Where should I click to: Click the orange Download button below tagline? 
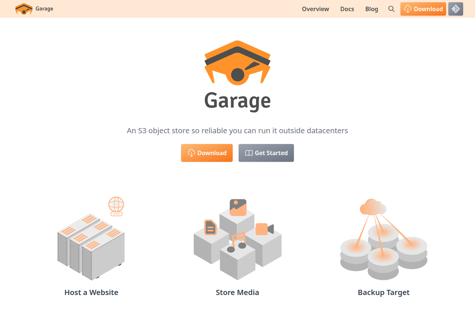207,153
